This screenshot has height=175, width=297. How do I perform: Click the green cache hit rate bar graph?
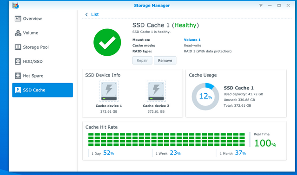(x=166, y=139)
